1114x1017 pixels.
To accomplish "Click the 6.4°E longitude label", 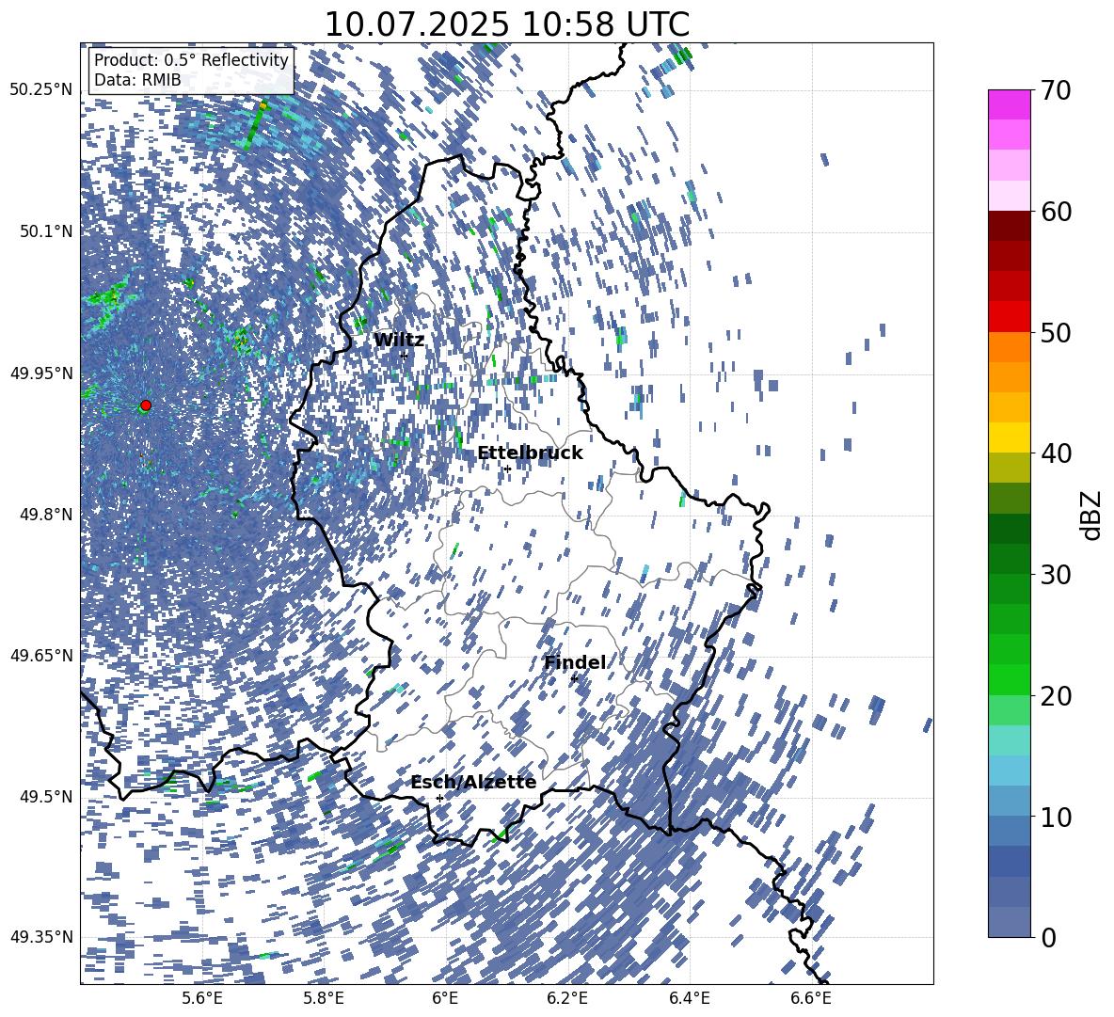I will pyautogui.click(x=689, y=998).
